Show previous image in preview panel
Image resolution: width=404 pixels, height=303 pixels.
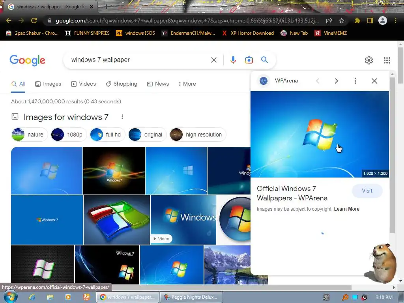318,81
